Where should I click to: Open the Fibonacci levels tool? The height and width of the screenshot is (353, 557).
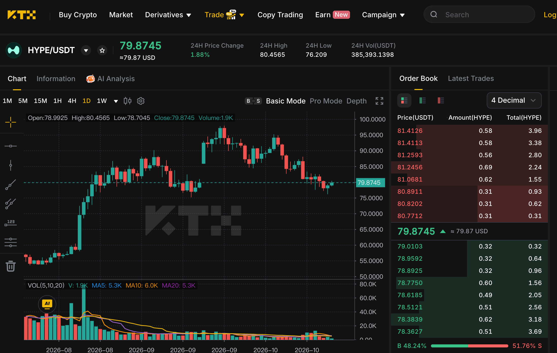11,242
